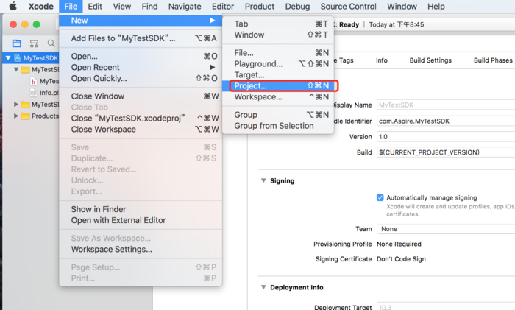
Task: Select the Info.plist file icon
Action: click(33, 93)
